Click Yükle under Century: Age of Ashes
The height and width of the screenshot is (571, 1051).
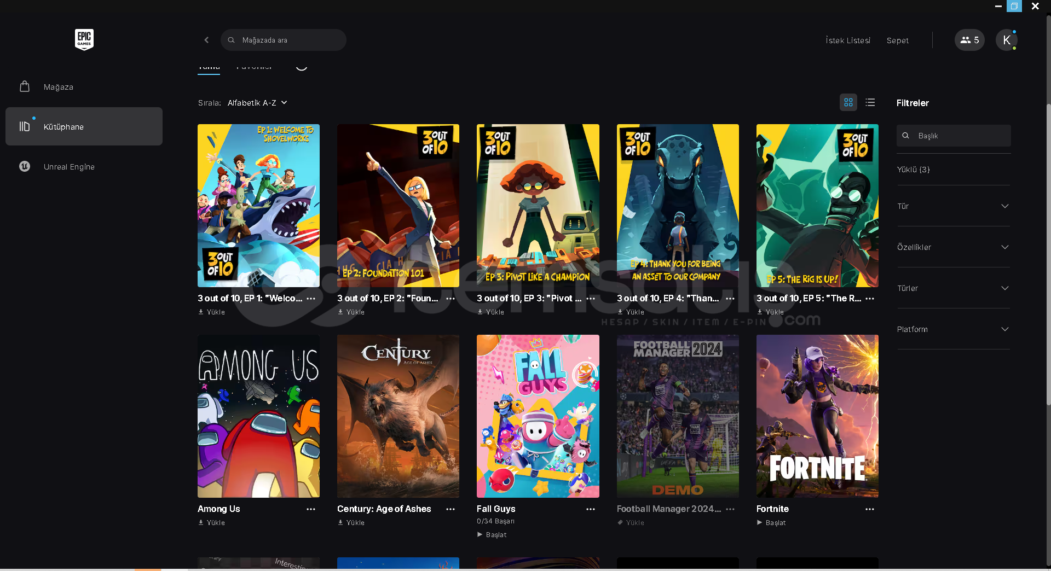[x=351, y=523]
